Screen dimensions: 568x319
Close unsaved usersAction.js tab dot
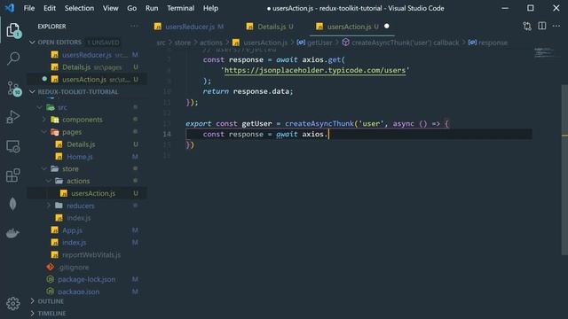point(387,26)
